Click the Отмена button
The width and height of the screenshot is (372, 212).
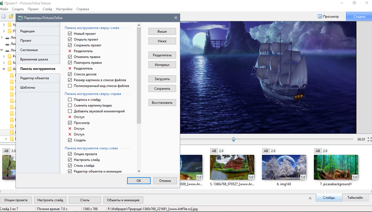pos(165,181)
